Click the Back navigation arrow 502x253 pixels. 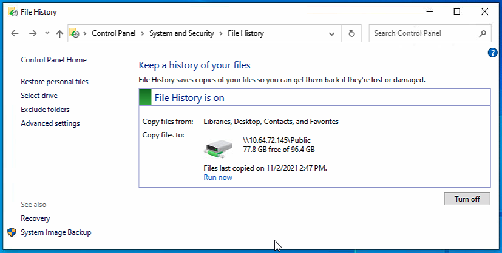(x=15, y=34)
